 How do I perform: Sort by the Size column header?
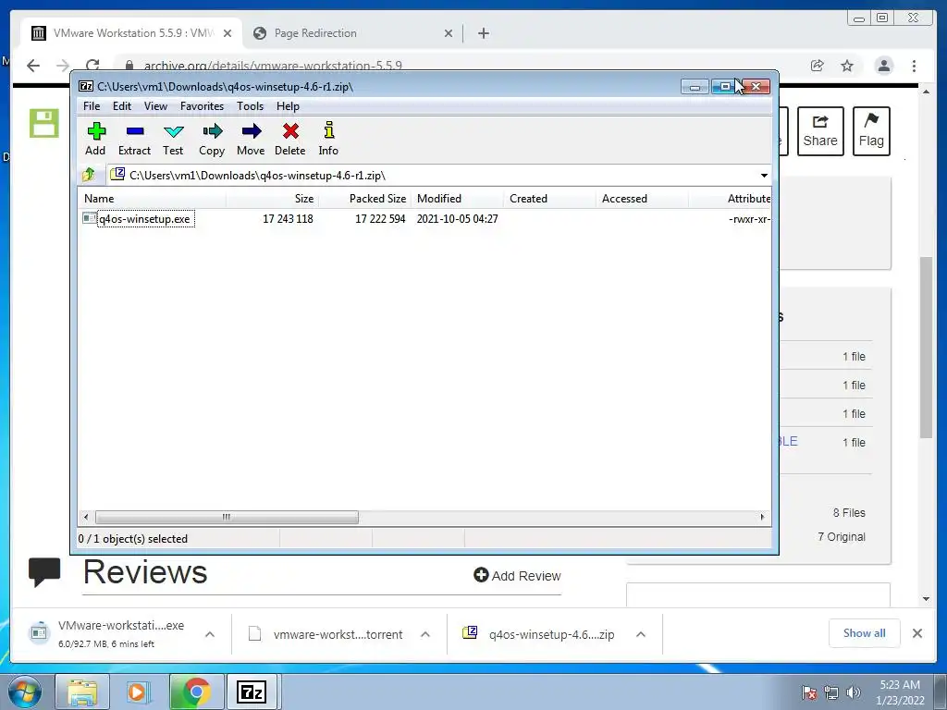coord(273,199)
